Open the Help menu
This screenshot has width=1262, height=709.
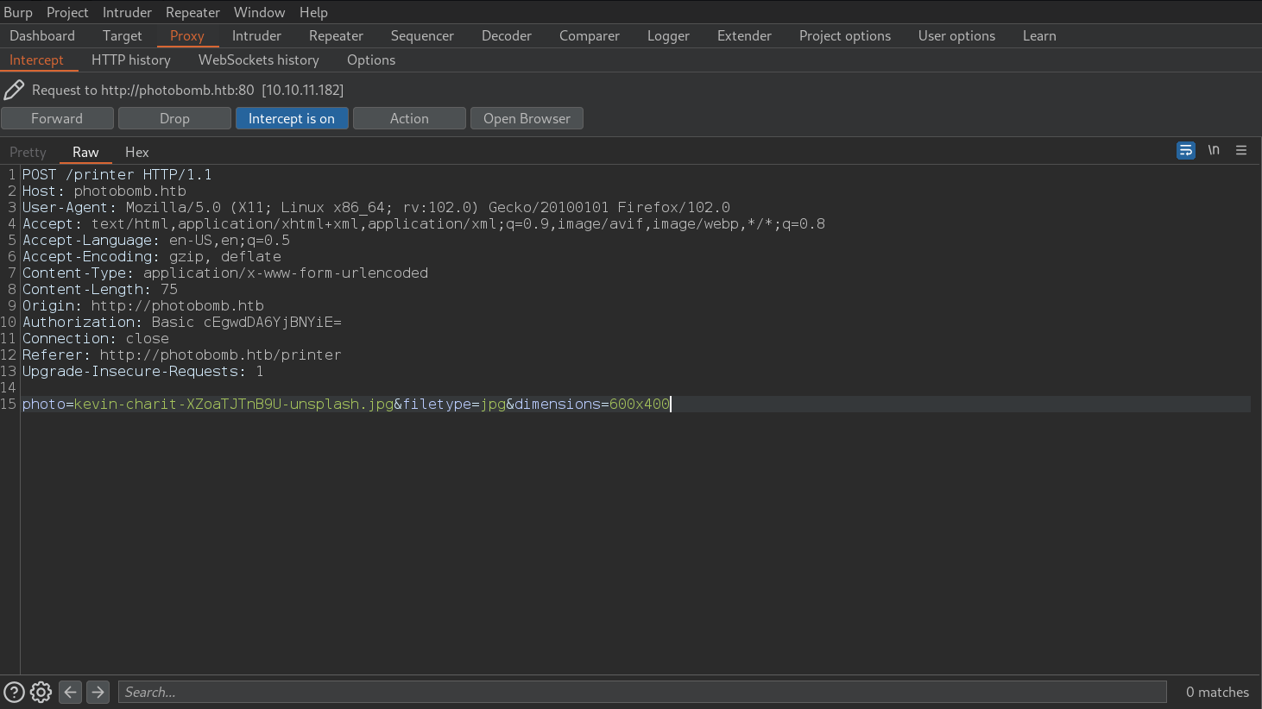313,12
